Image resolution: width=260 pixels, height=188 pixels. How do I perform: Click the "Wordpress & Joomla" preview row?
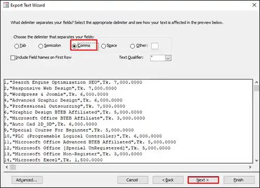128,94
